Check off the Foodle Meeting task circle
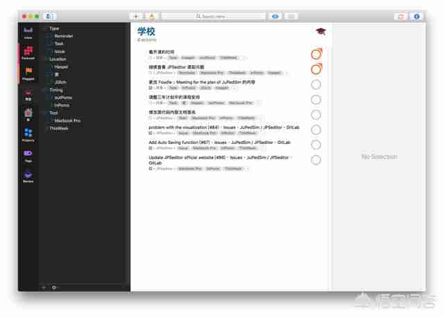The image size is (444, 317). 316,84
